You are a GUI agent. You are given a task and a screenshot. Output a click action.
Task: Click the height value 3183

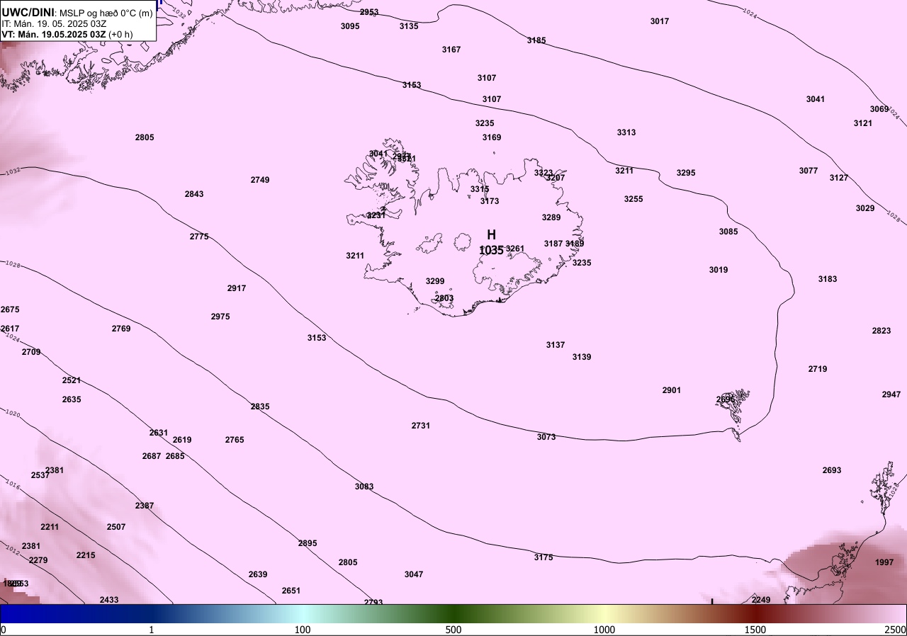pos(828,279)
